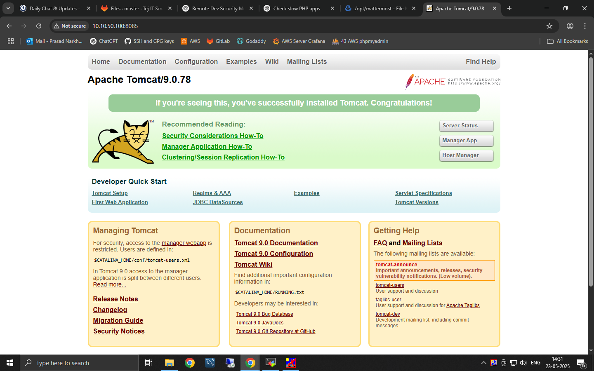Screen dimensions: 594x371
Task: Click the browser forward arrow
Action: click(24, 26)
